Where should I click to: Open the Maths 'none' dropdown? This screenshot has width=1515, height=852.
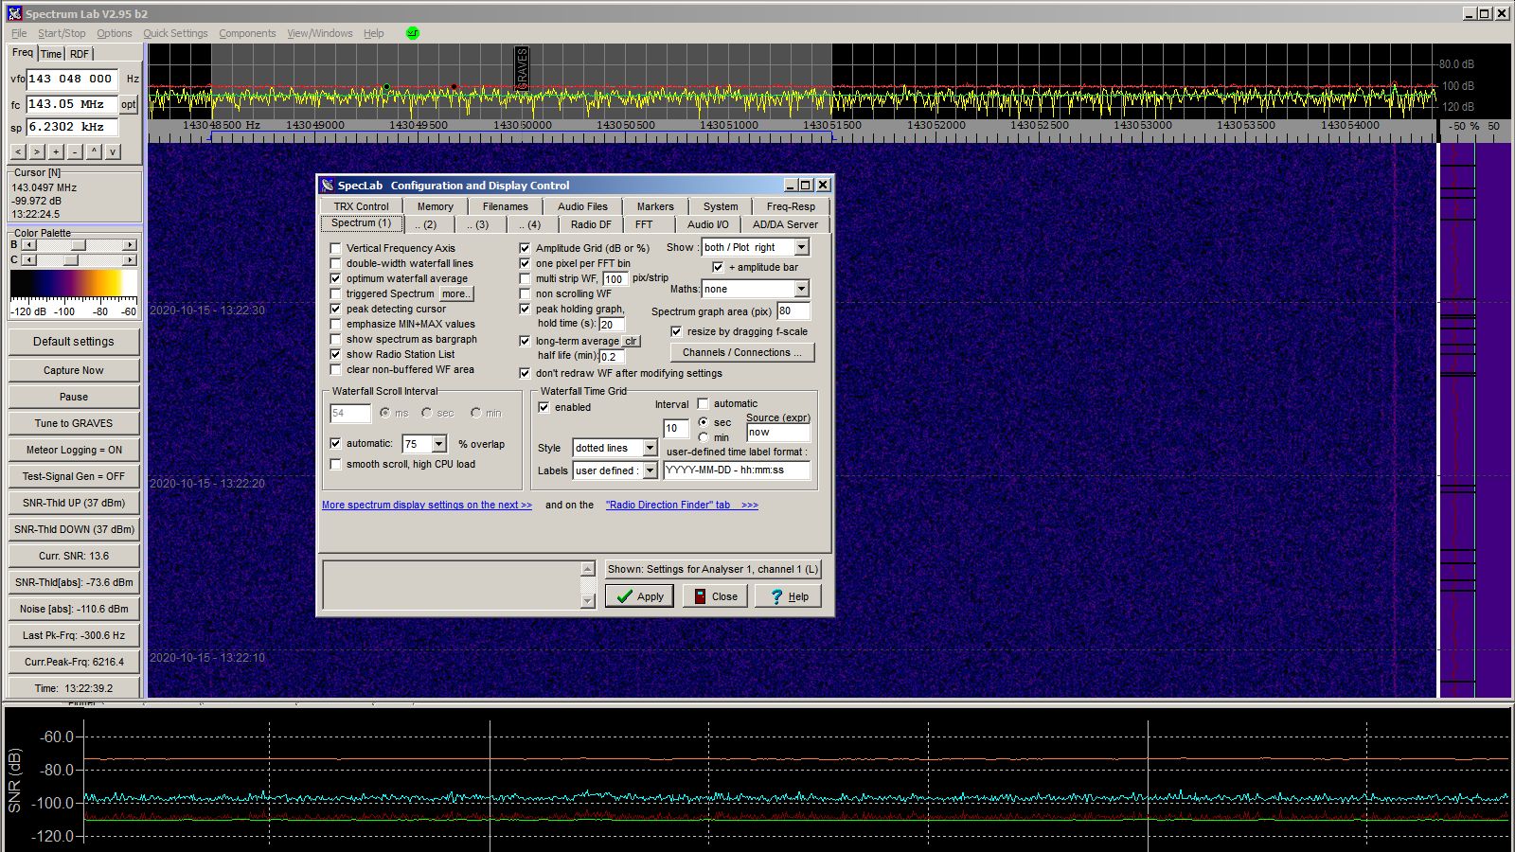tap(801, 289)
